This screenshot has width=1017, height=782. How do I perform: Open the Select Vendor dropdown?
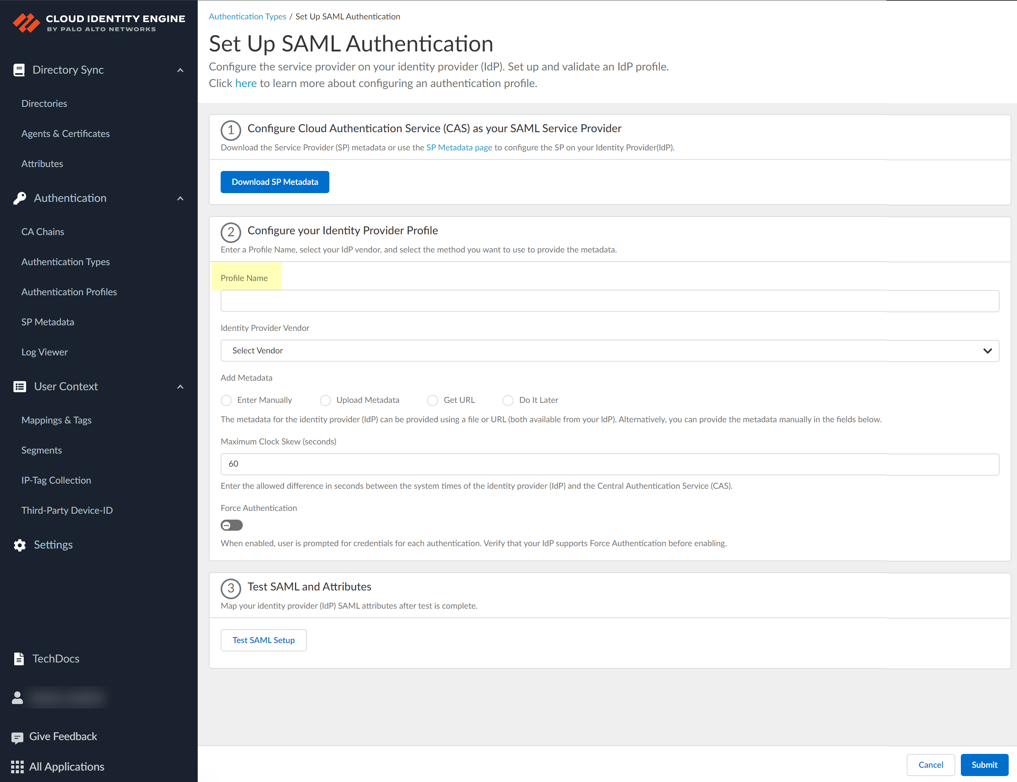point(609,351)
